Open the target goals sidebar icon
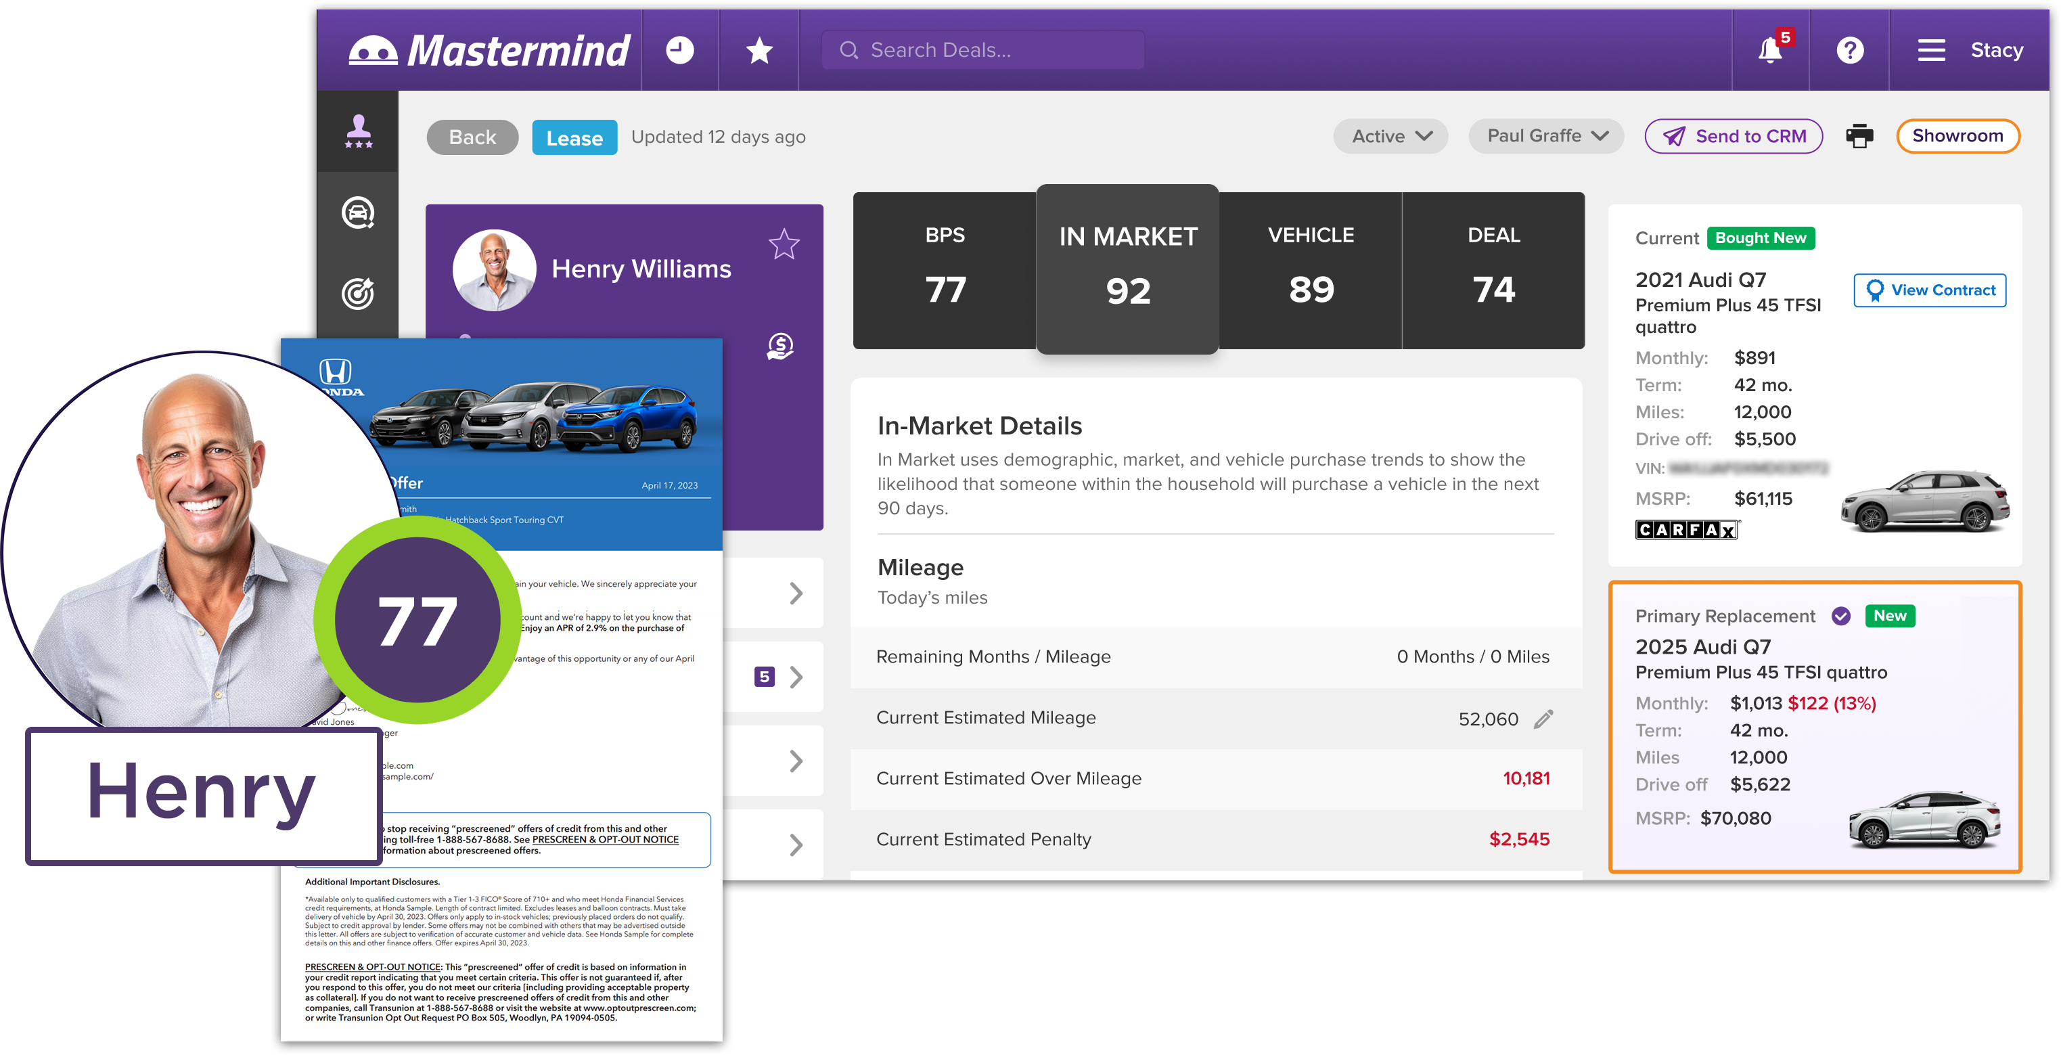The image size is (2061, 1055). click(358, 293)
